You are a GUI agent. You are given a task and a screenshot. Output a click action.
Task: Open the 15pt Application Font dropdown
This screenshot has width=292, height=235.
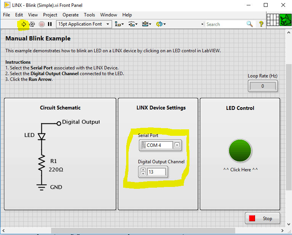click(84, 24)
